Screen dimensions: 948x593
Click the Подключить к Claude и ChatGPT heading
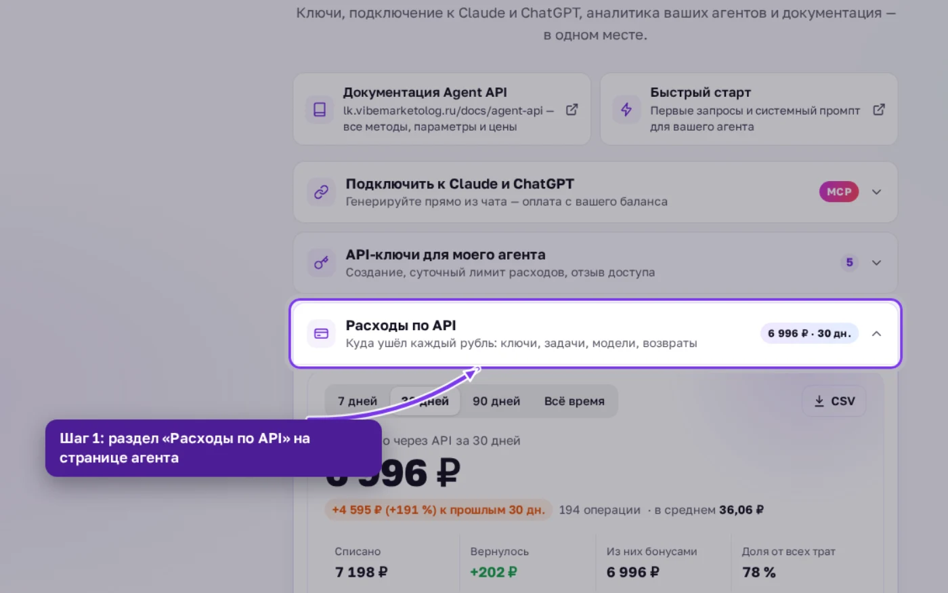[x=460, y=184]
